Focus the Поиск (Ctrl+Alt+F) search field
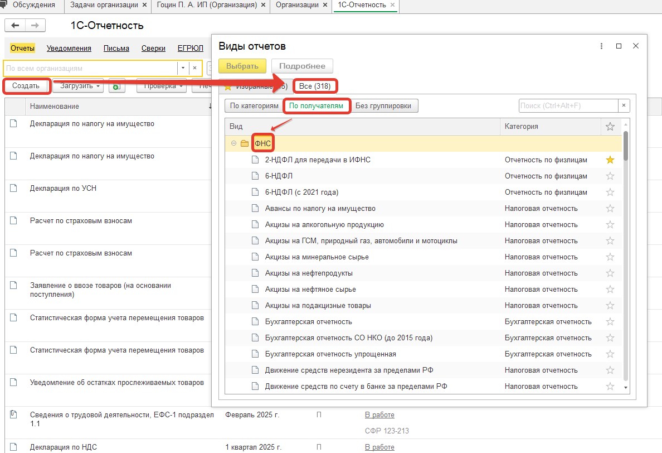Viewport: 662px width, 453px height. click(x=567, y=106)
